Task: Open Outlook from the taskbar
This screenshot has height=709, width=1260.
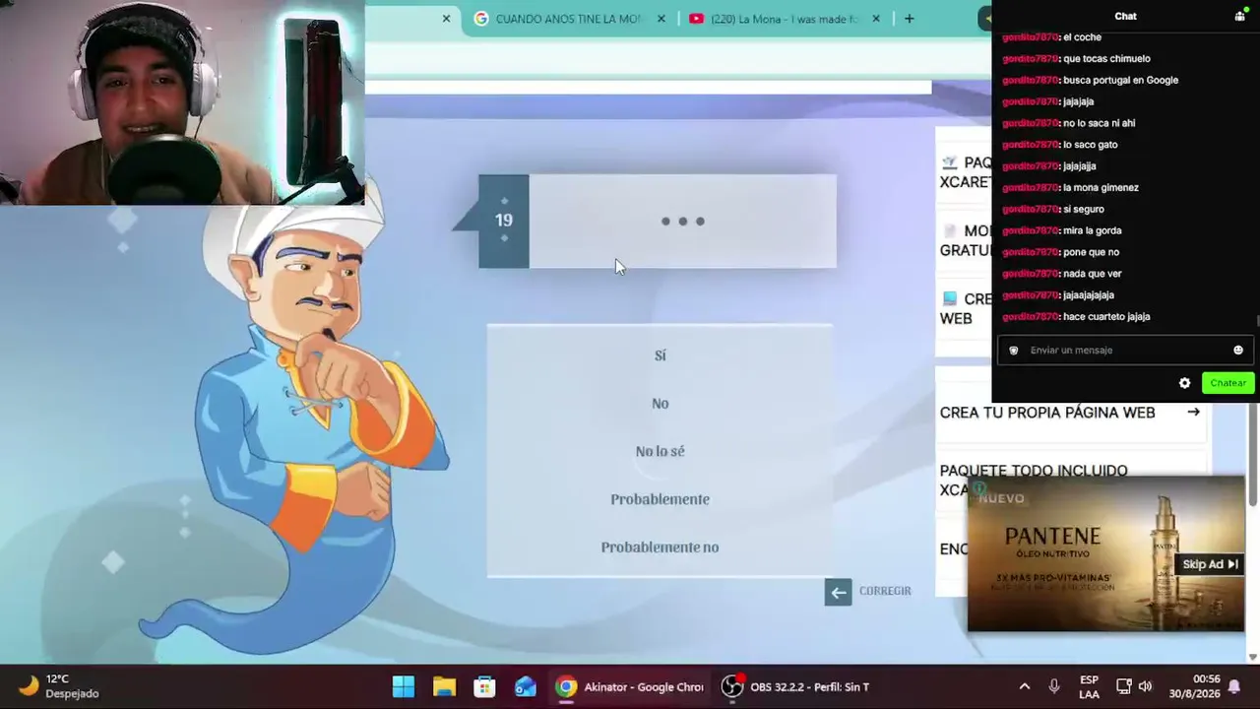Action: coord(525,687)
